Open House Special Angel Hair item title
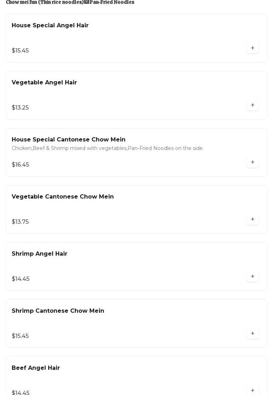Image resolution: width=273 pixels, height=395 pixels. [x=50, y=26]
